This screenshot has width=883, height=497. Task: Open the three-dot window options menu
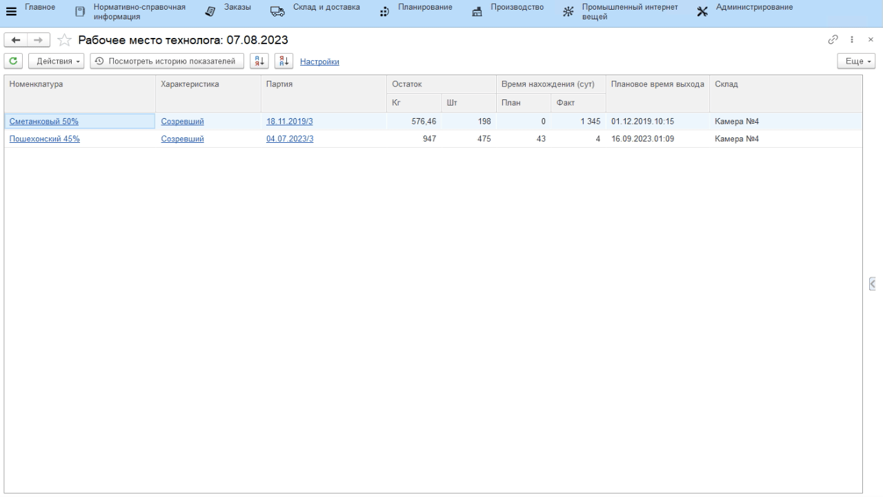coord(852,40)
